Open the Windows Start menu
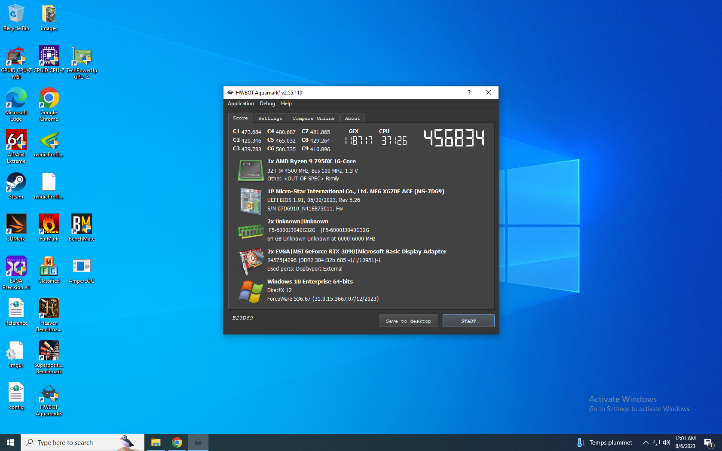722x451 pixels. (x=10, y=442)
